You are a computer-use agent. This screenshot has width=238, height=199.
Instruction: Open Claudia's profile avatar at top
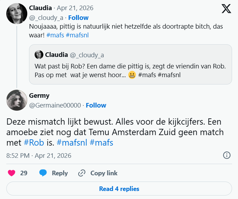pyautogui.click(x=17, y=14)
